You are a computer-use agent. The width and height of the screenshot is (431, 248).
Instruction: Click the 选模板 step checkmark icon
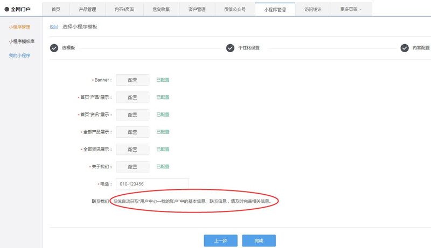(54, 48)
